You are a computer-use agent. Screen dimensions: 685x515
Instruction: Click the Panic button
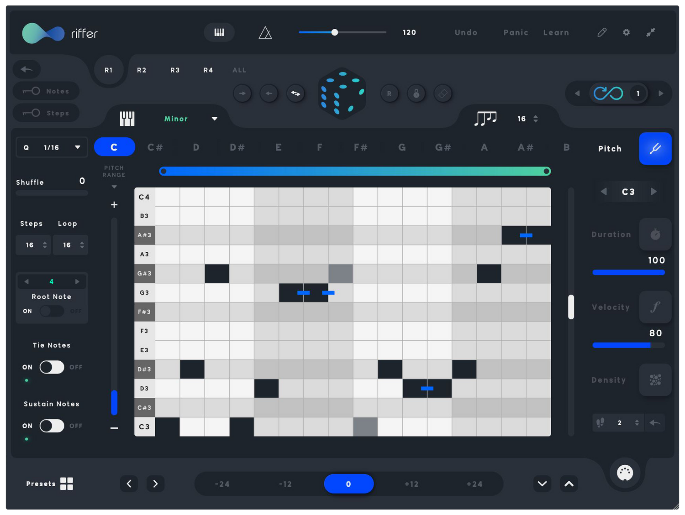coord(516,33)
